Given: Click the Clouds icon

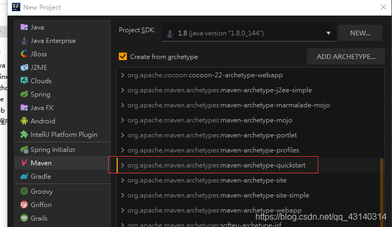Looking at the screenshot, I should (x=24, y=80).
